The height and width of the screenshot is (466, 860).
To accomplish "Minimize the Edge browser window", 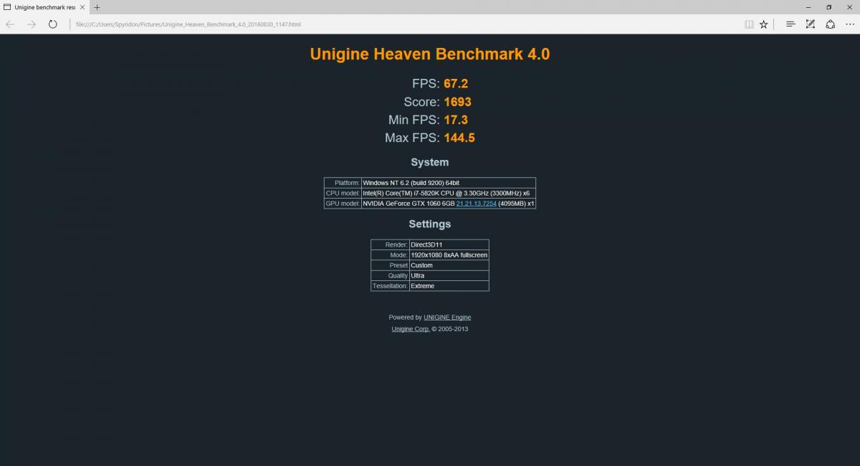I will tap(809, 7).
